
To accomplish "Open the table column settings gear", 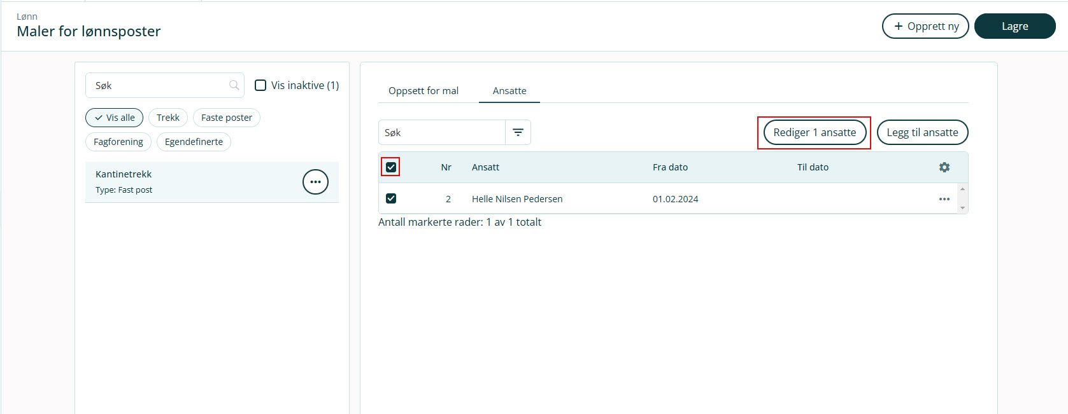I will pyautogui.click(x=944, y=167).
